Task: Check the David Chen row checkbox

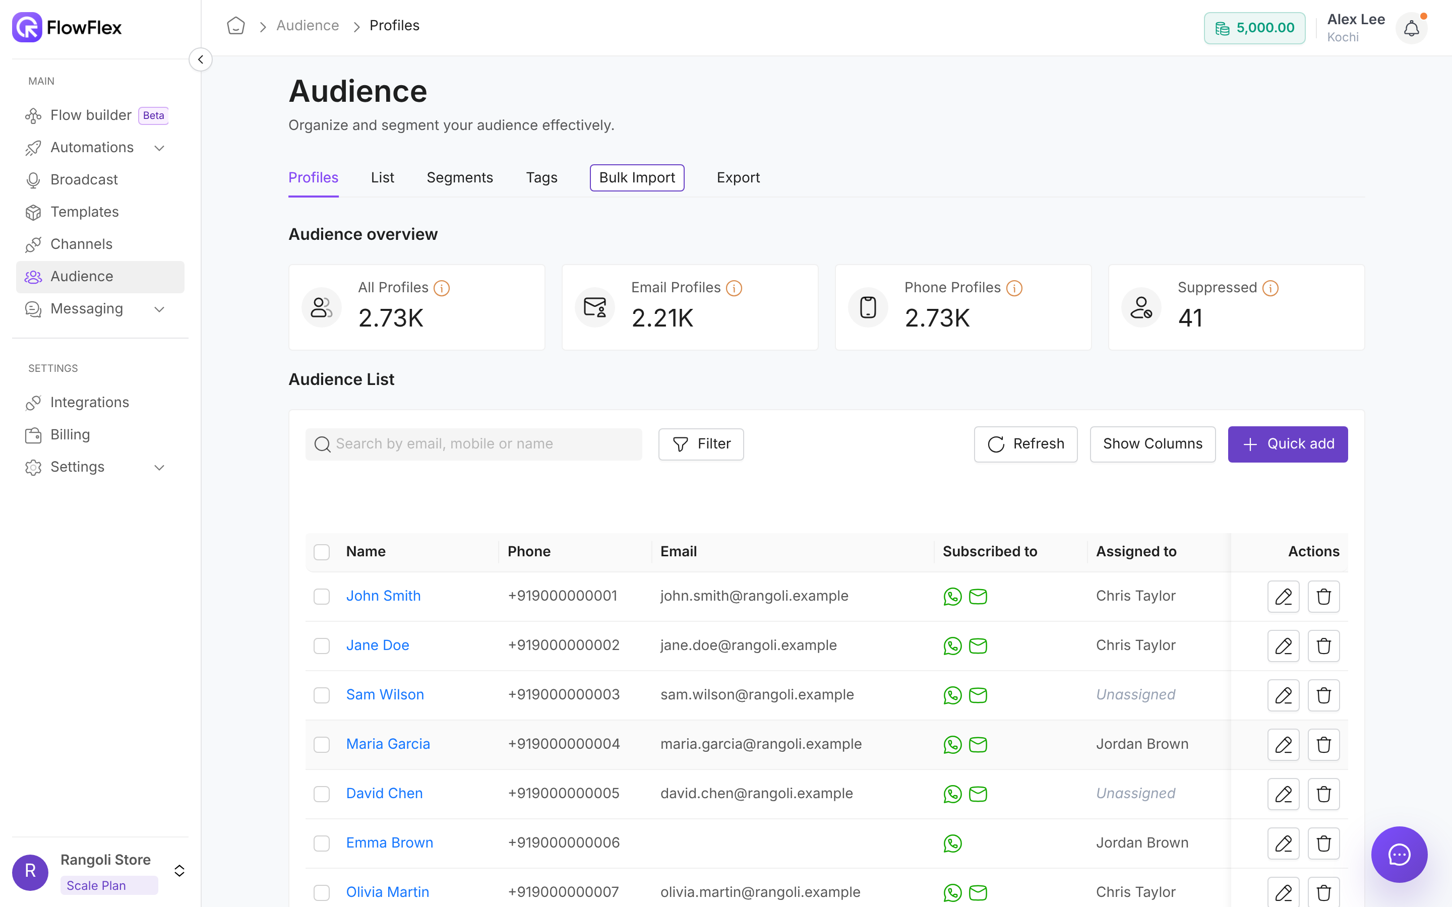Action: coord(322,794)
